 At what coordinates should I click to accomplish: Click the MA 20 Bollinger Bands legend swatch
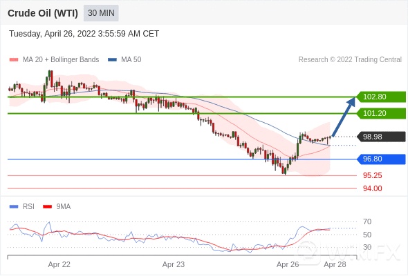(14, 60)
